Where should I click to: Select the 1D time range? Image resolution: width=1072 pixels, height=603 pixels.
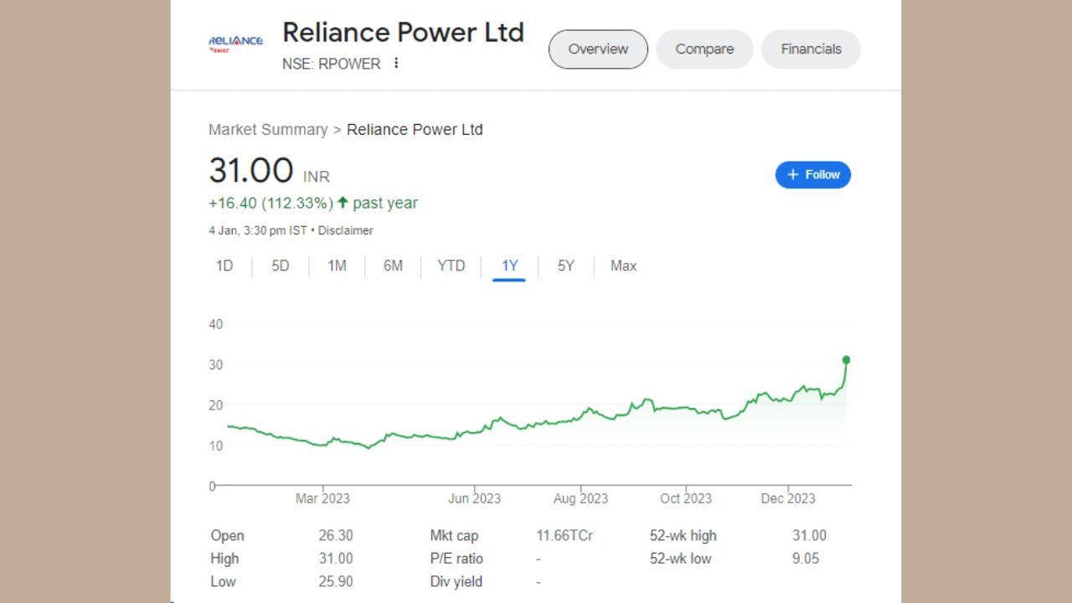[x=224, y=265]
